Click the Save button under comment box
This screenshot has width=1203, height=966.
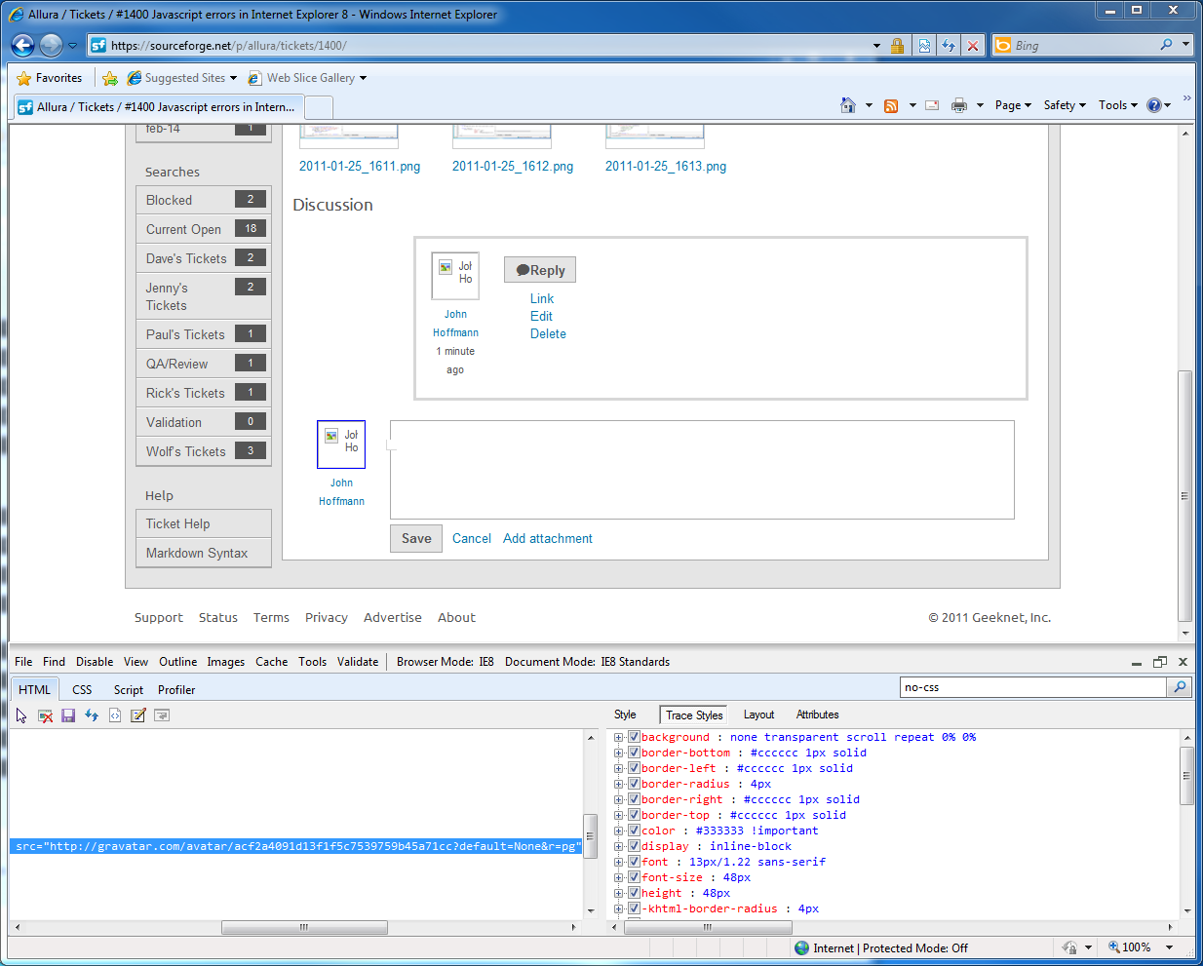(x=416, y=538)
